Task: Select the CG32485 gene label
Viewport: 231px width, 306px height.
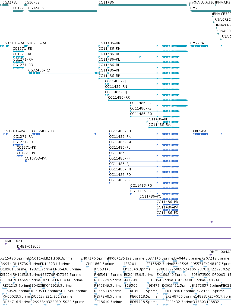Action: 10,2
